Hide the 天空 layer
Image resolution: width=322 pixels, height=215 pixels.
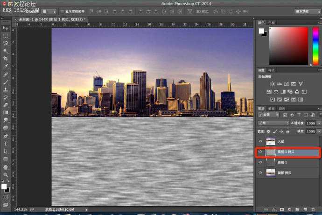click(260, 140)
